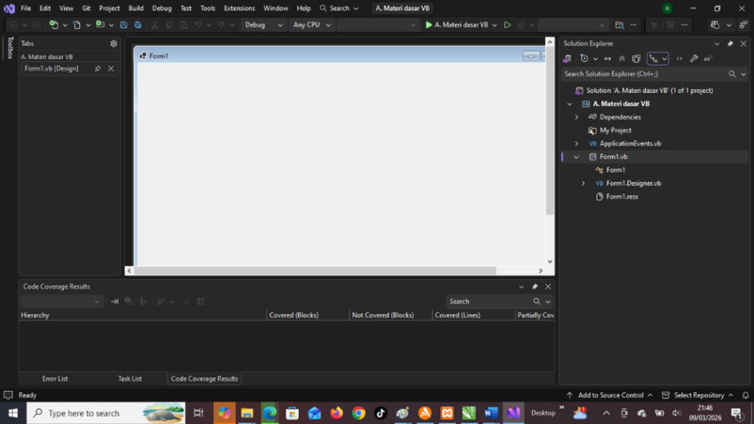The height and width of the screenshot is (424, 754).
Task: Click Save All icon in toolbar
Action: [x=138, y=25]
